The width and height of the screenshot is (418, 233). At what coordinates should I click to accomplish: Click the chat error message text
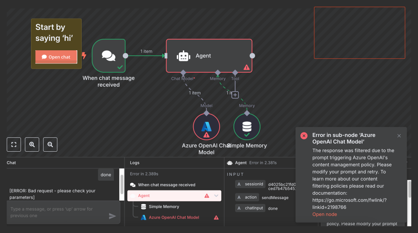[52, 194]
